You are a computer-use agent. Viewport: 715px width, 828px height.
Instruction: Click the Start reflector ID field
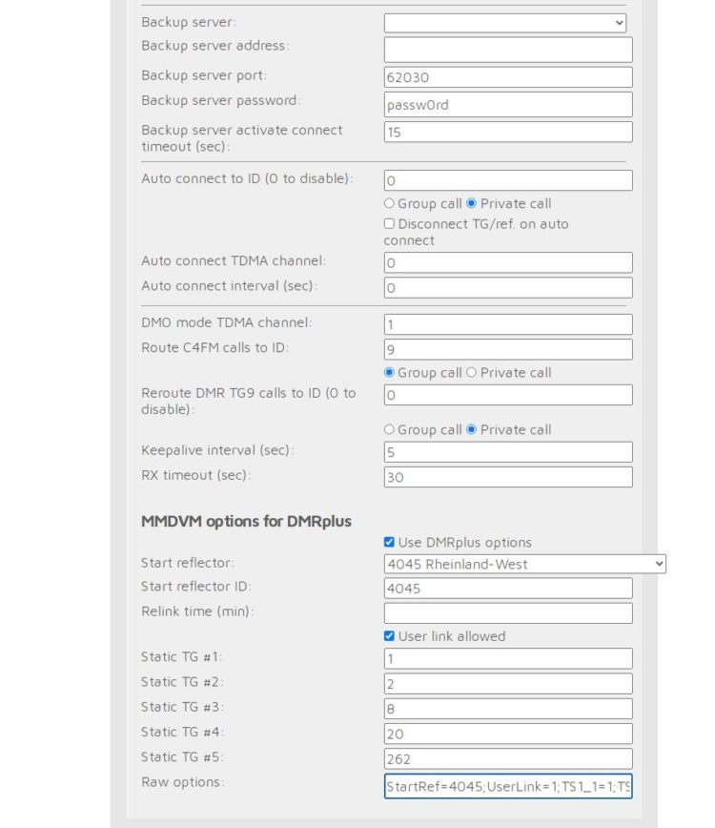pyautogui.click(x=507, y=587)
